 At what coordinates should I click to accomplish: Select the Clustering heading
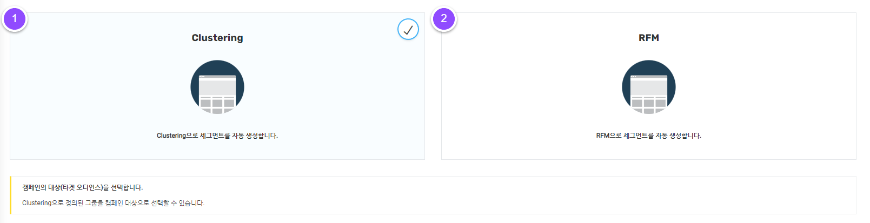tap(217, 38)
